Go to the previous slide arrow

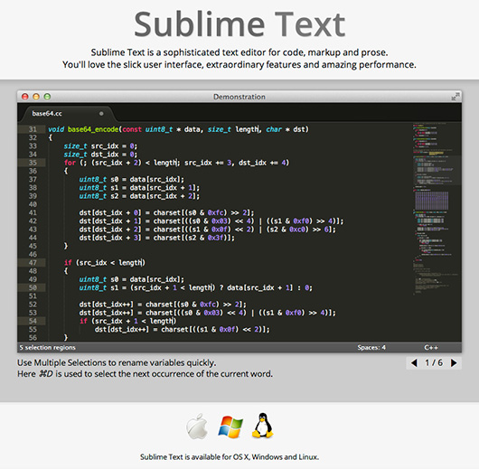click(414, 363)
